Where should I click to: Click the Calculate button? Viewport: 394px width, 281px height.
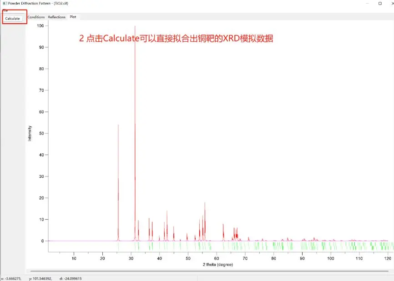pyautogui.click(x=13, y=19)
